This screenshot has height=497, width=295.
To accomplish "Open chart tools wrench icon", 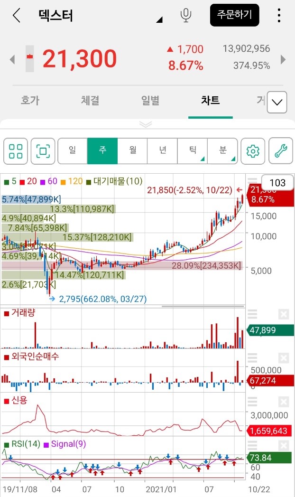I will click(281, 151).
